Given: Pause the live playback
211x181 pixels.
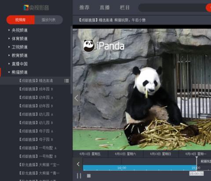Looking at the screenshot, I should (x=79, y=176).
